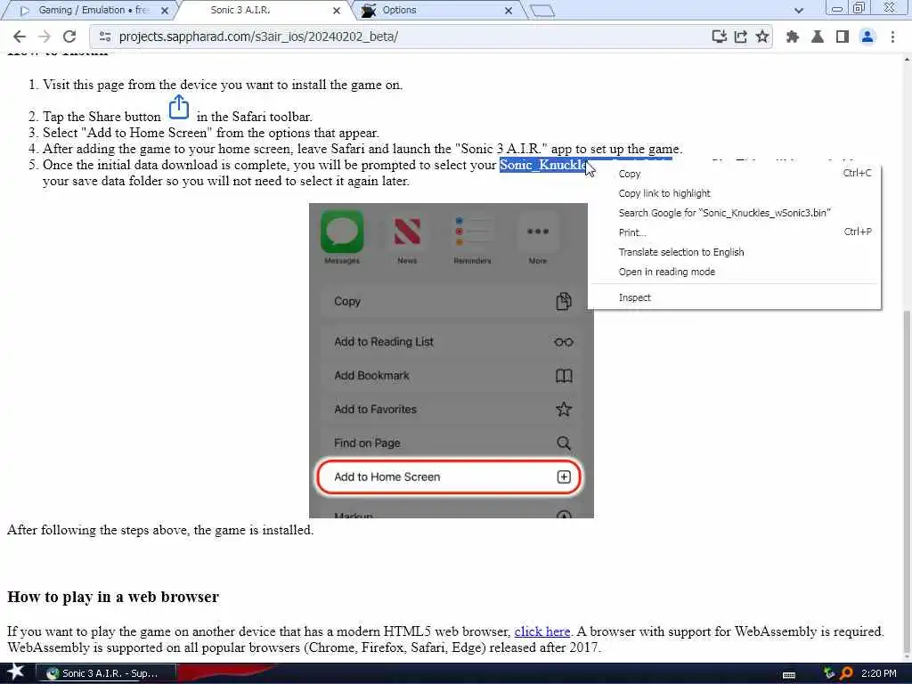Switch to Gaming / Emulation tab
This screenshot has height=684, width=912.
pos(93,10)
